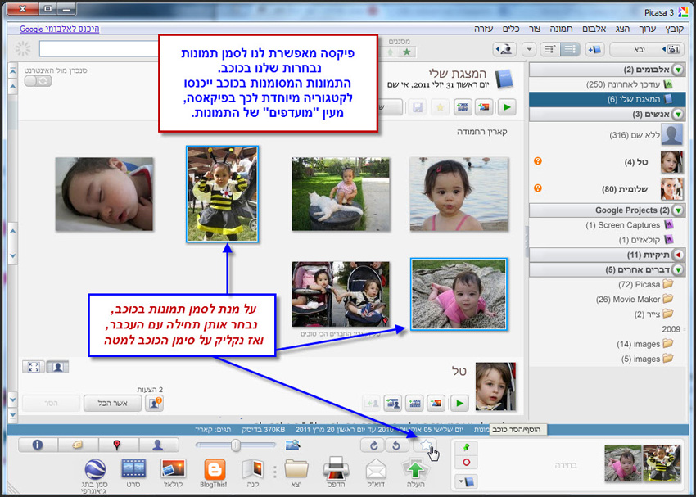Select the sleeping baby thumbnail
696x497 pixels.
pyautogui.click(x=104, y=194)
